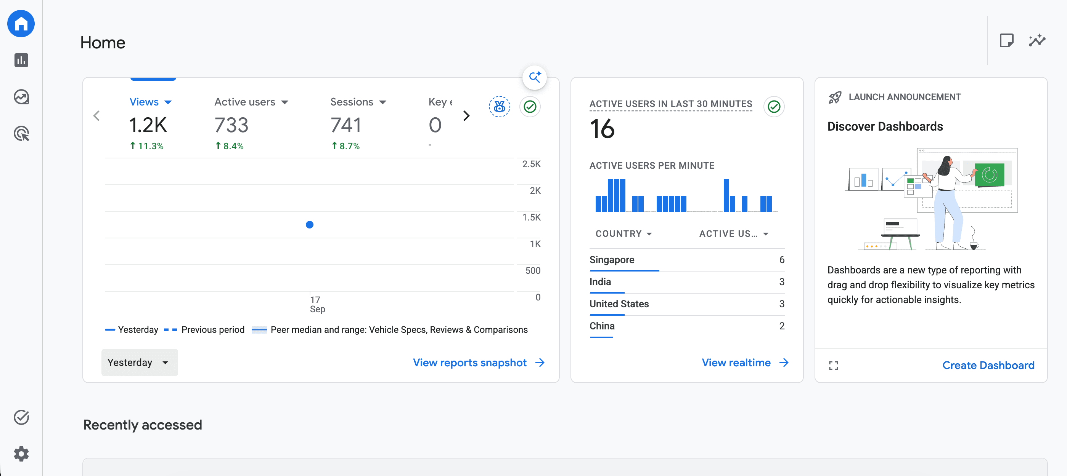This screenshot has height=476, width=1067.
Task: Open the Home icon in sidebar
Action: click(x=21, y=24)
